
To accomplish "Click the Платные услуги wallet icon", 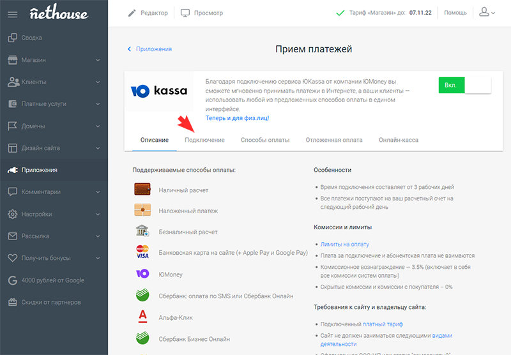I will coord(12,104).
